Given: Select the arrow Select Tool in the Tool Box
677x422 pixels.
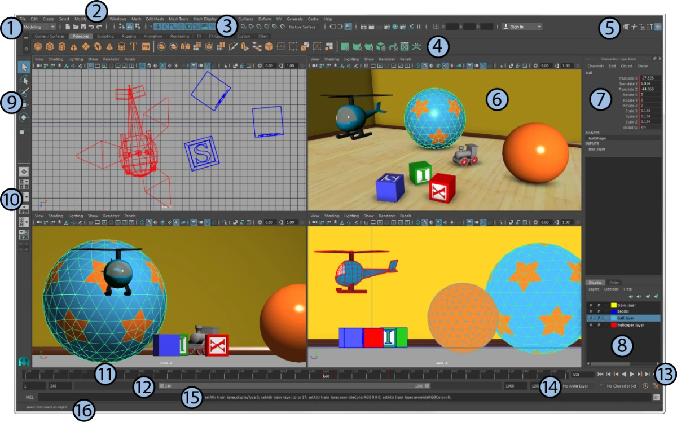Looking at the screenshot, I should [24, 67].
